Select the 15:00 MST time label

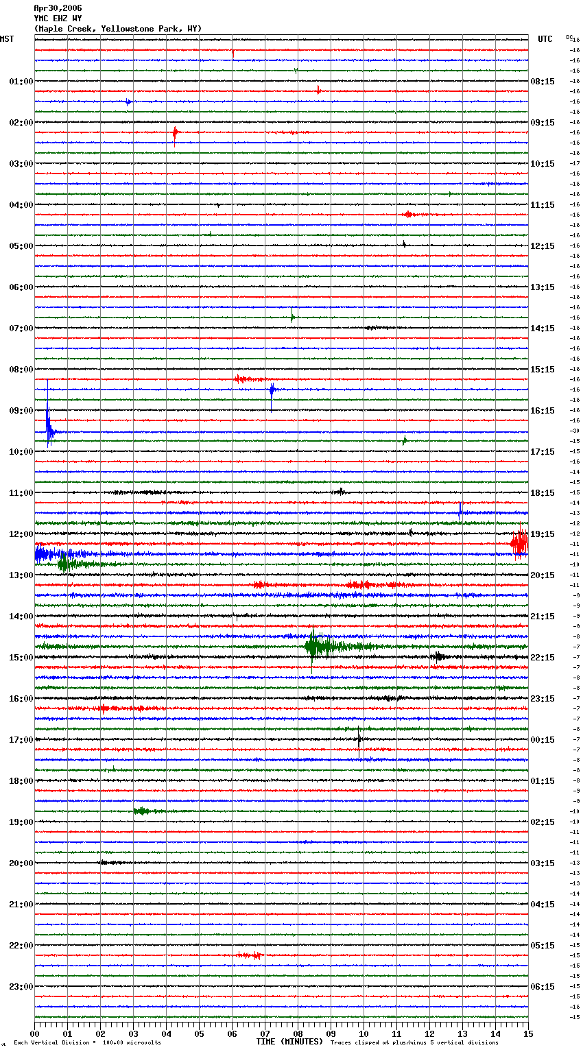click(21, 658)
